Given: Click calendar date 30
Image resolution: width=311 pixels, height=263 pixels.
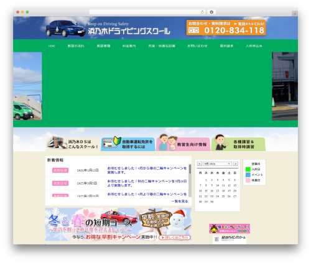Looking at the screenshot, I should [x=211, y=201].
